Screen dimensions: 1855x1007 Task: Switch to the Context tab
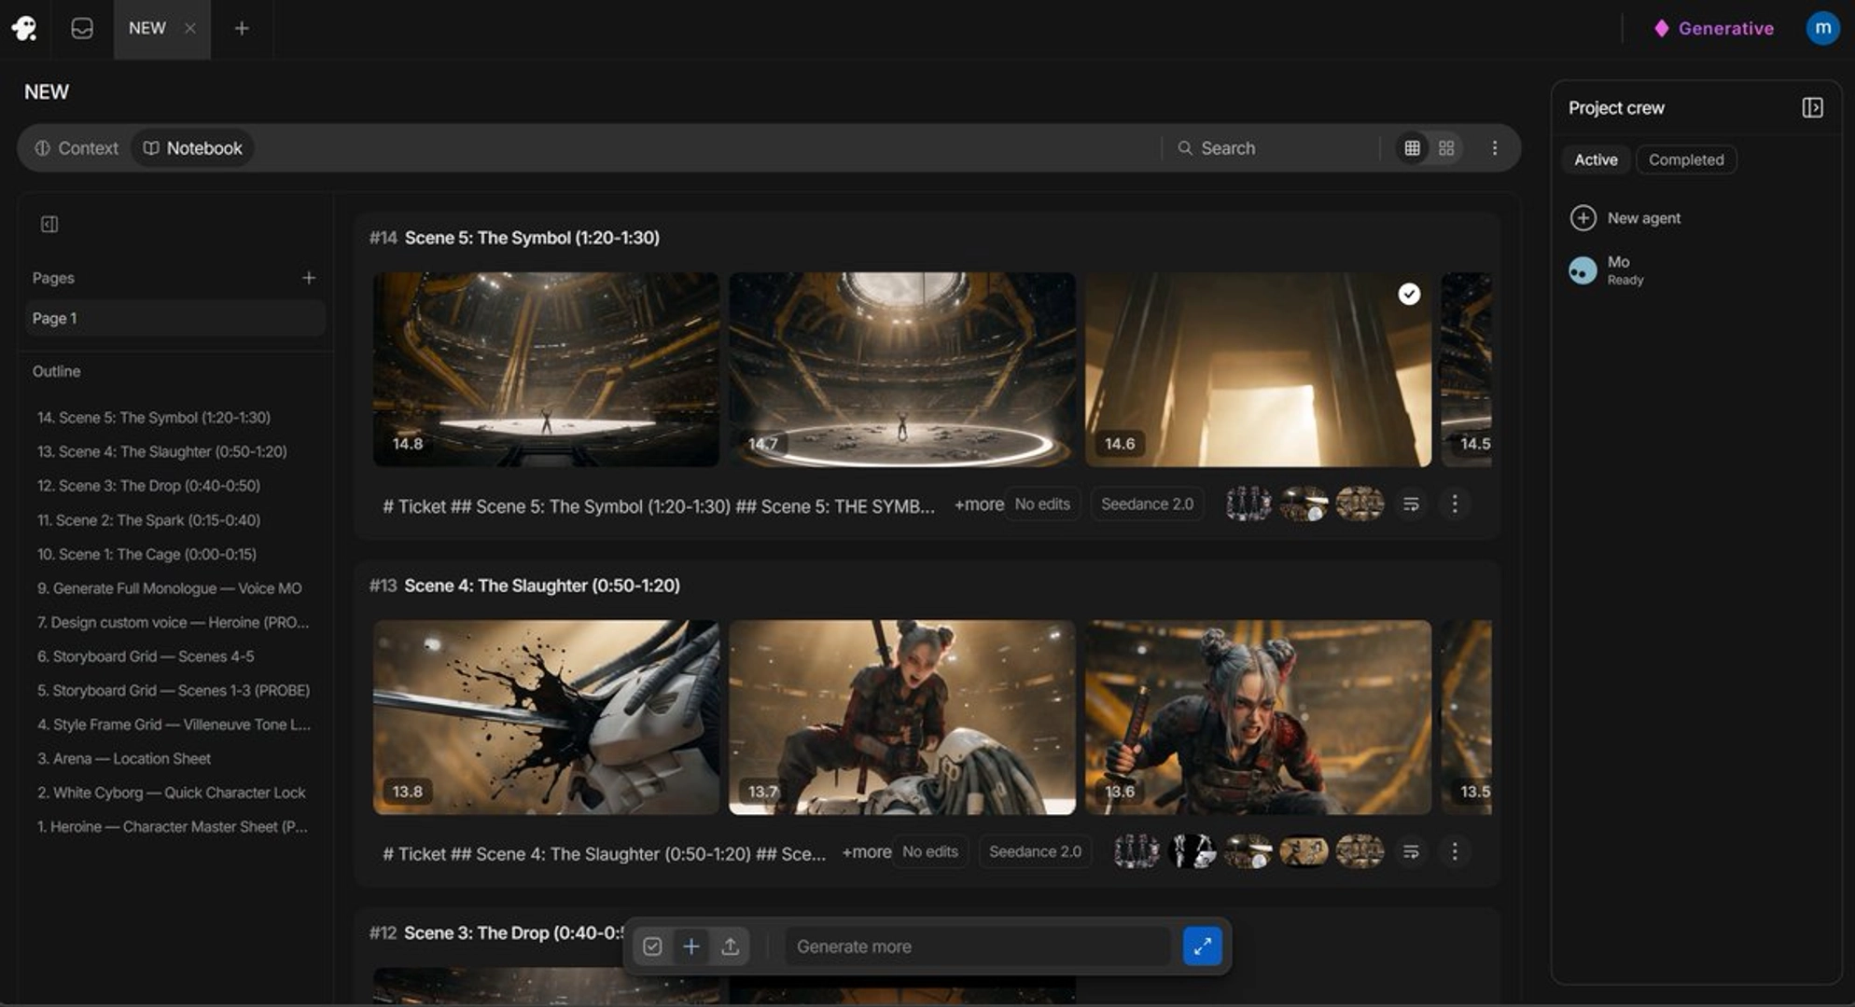point(77,147)
